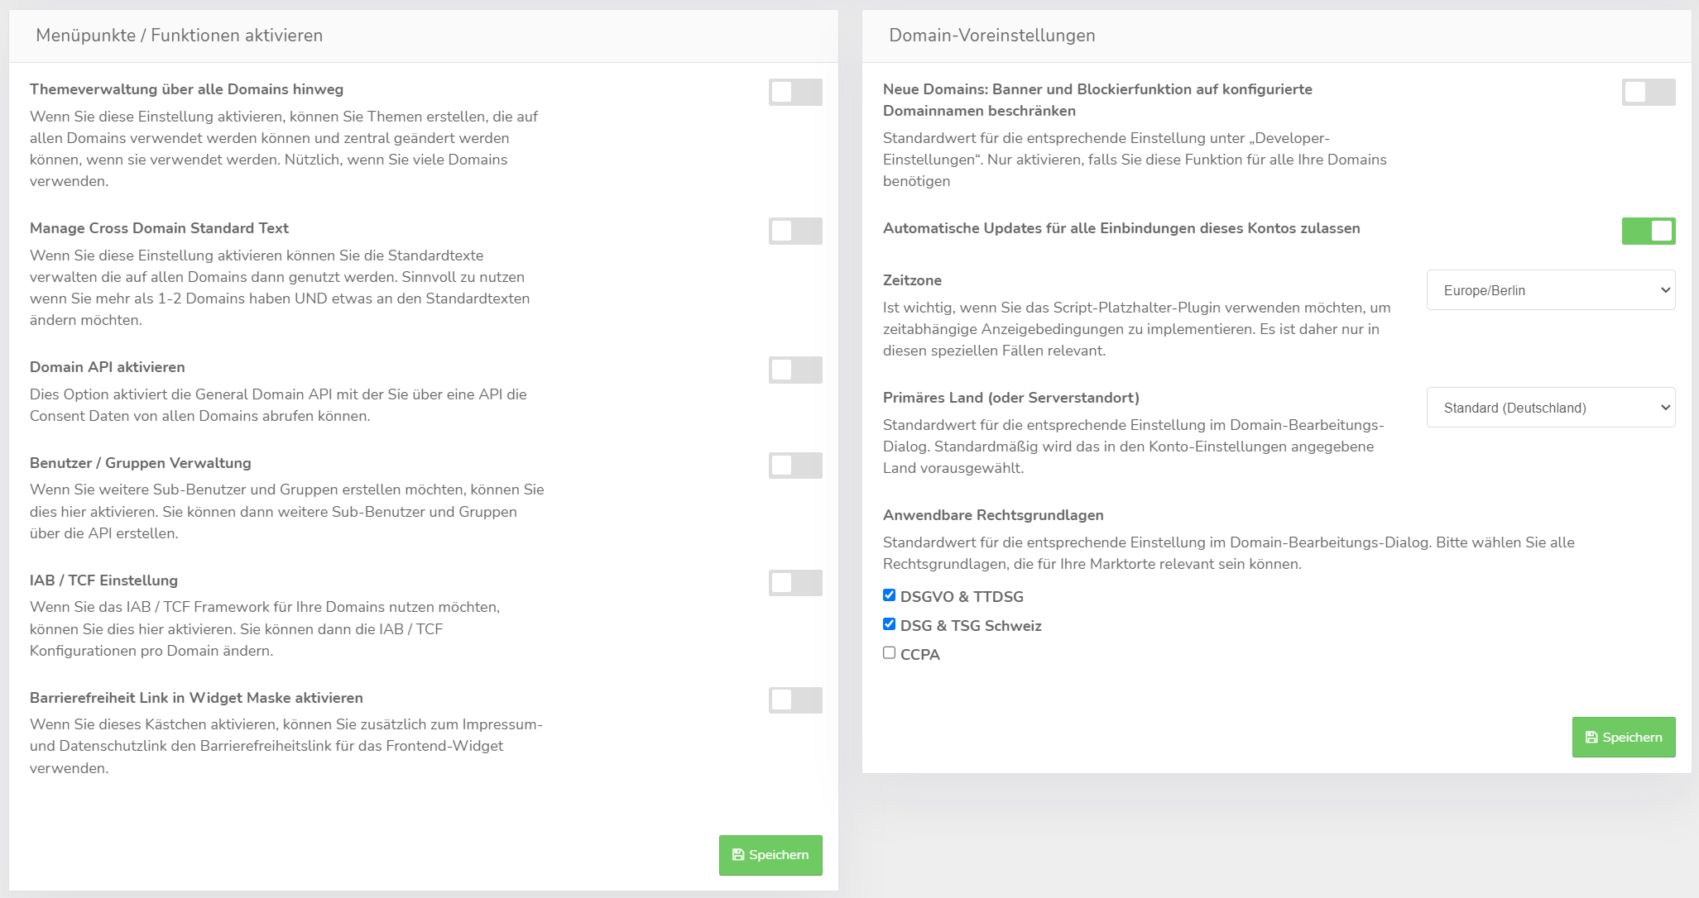This screenshot has height=898, width=1699.
Task: Click save disk icon in Domain-Voreinstellungen panel
Action: 1591,738
